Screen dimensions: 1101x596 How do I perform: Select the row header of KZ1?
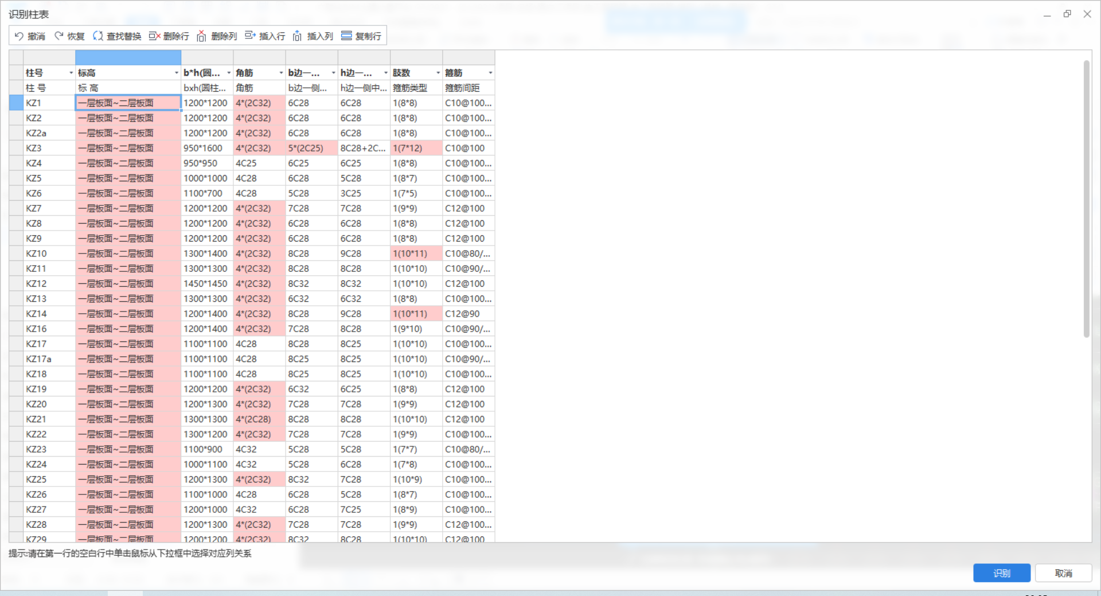(16, 103)
